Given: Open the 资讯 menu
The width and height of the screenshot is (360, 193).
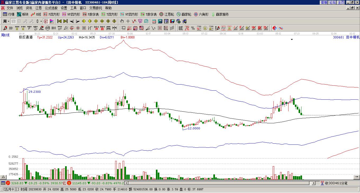Looking at the screenshot, I should pos(29,8).
